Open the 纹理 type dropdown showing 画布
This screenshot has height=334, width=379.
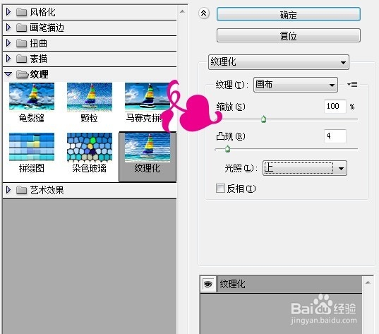[x=296, y=85]
